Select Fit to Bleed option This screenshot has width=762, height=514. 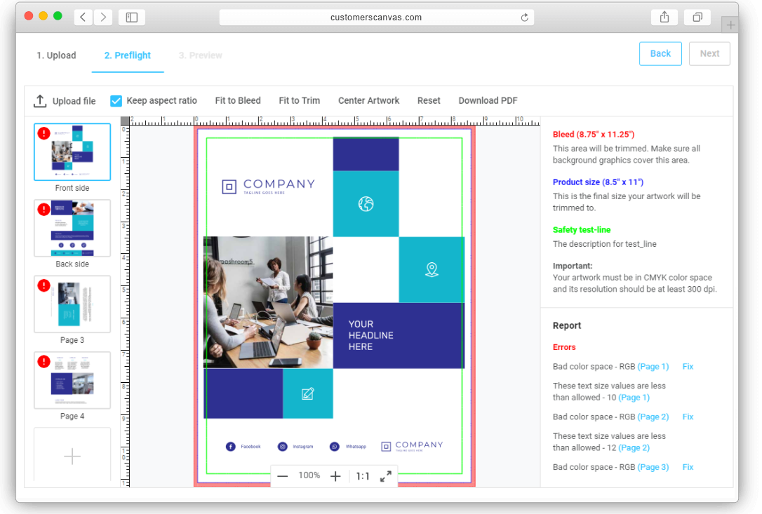tap(238, 100)
